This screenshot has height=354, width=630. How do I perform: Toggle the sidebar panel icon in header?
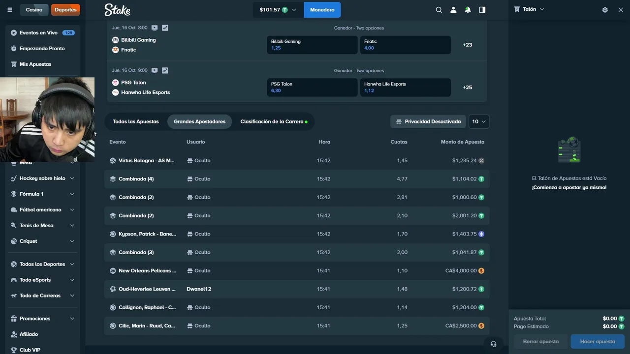482,10
